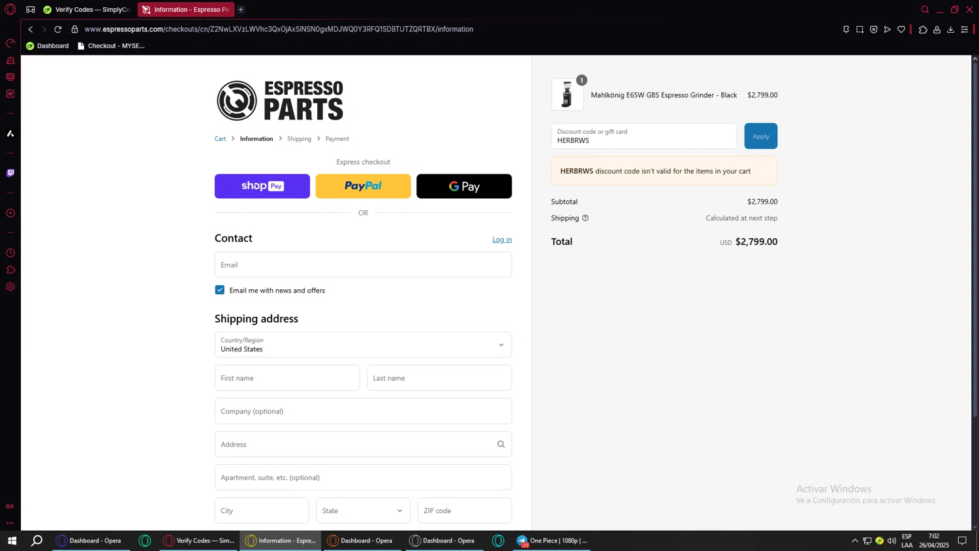Pay with Shop Pay button
979x551 pixels.
(262, 186)
